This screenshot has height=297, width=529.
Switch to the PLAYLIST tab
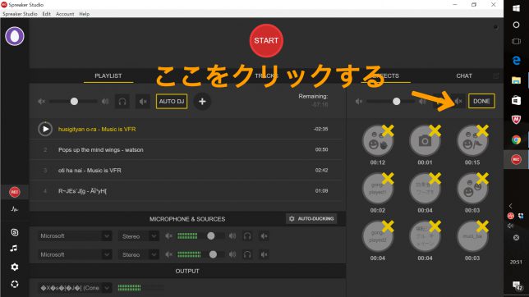(x=108, y=75)
